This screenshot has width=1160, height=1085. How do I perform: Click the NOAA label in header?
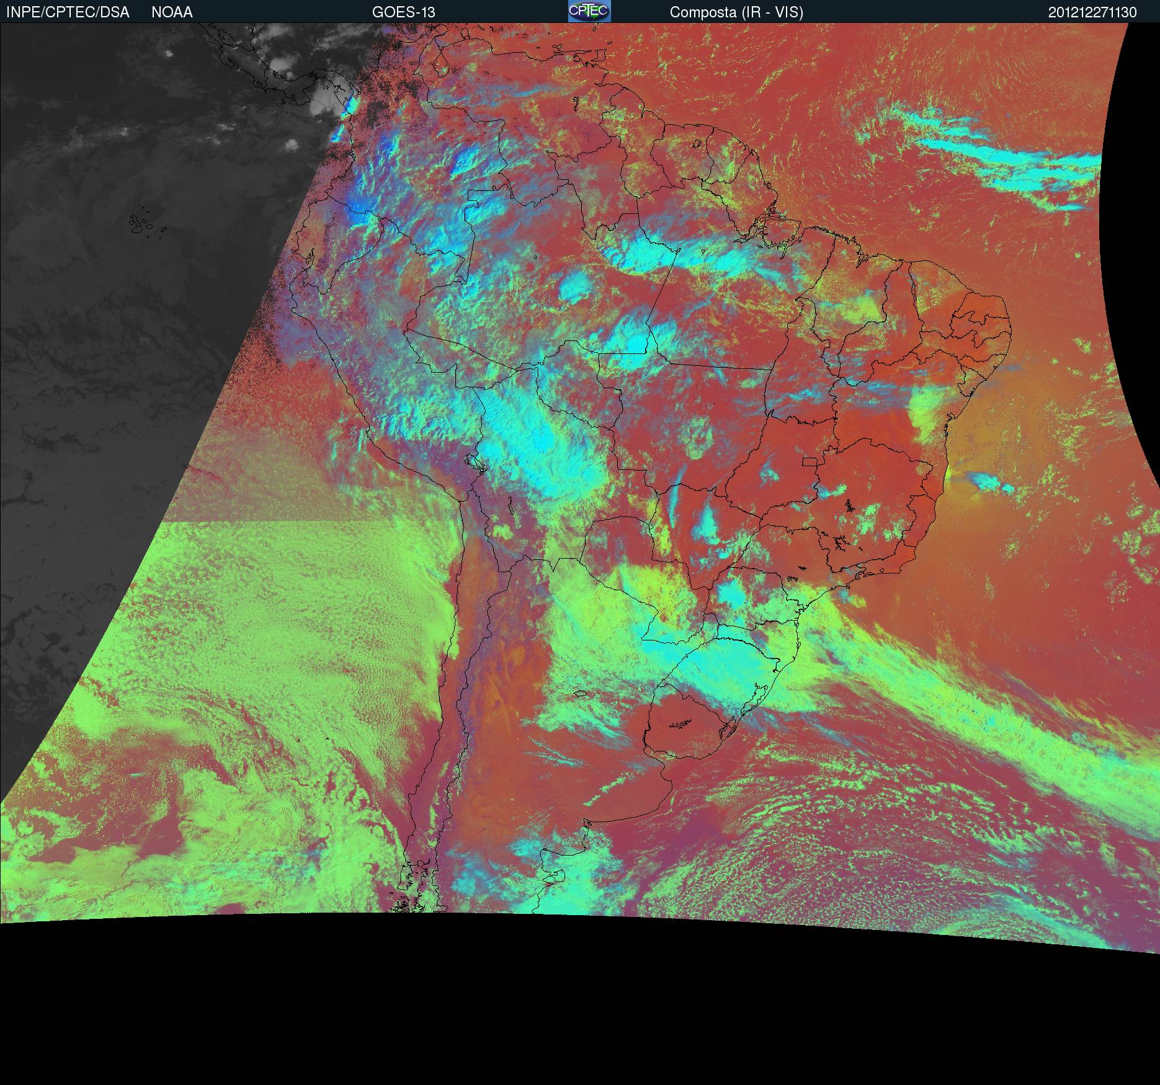[172, 12]
